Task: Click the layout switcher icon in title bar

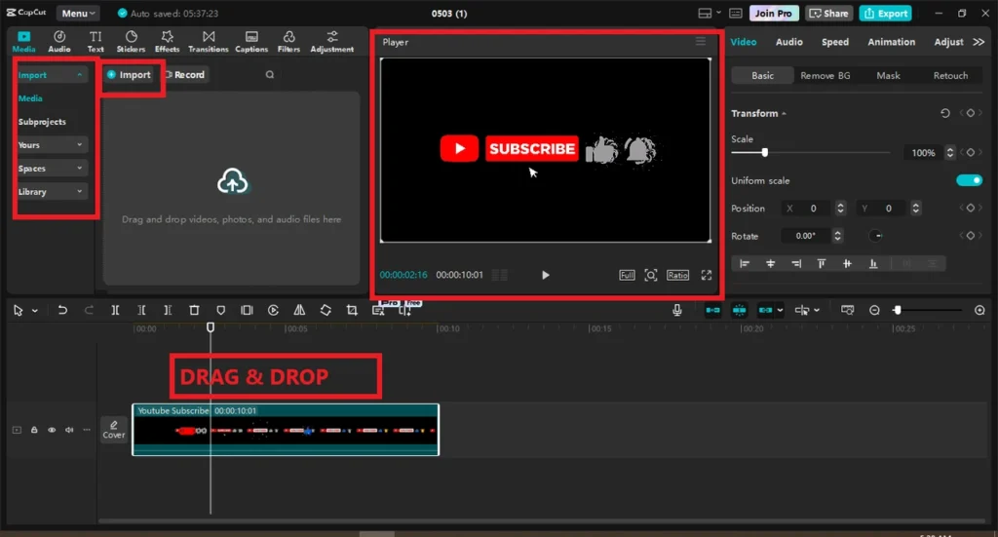Action: 705,13
